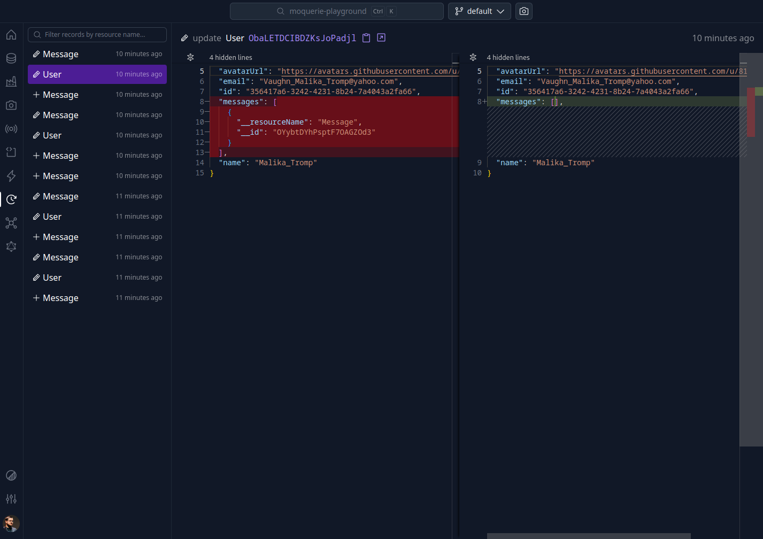763x539 pixels.
Task: Copy the record ID with clipboard icon
Action: click(366, 38)
